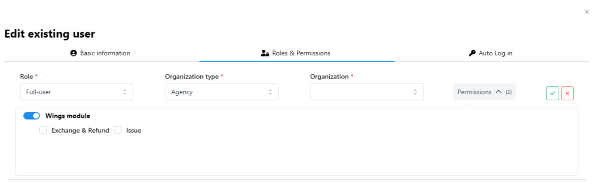
Task: Click the up chevron in Permissions button
Action: click(498, 92)
